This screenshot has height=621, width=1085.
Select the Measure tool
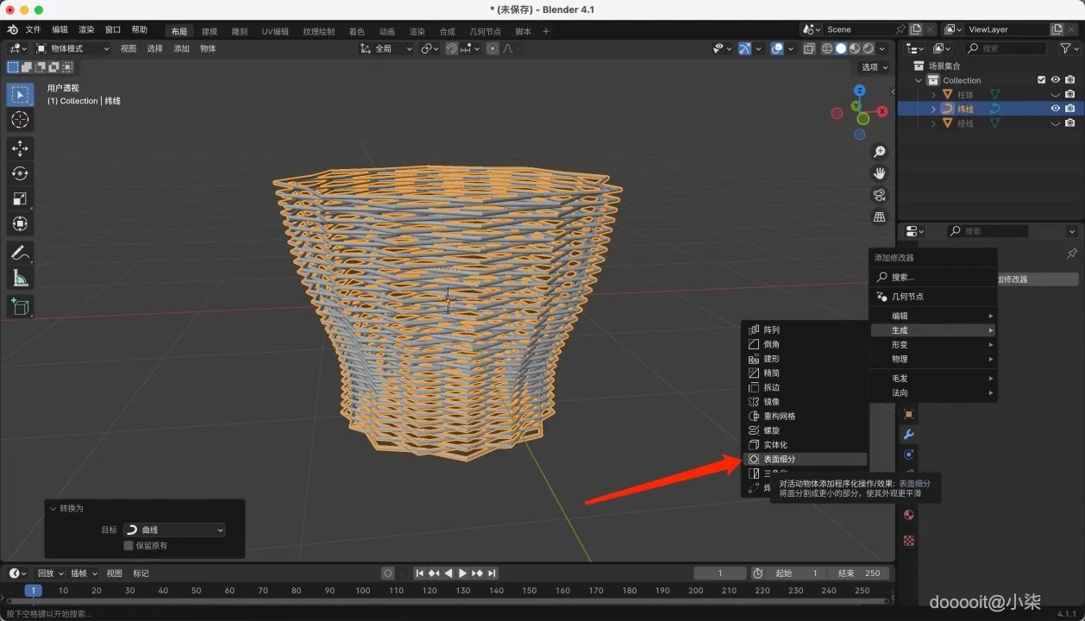[x=20, y=278]
